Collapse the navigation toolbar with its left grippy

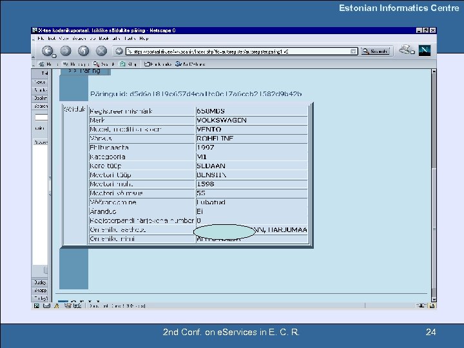(33, 51)
